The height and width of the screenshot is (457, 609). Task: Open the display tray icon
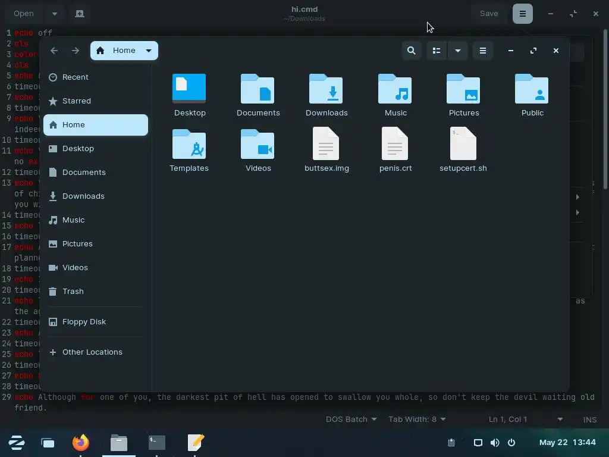pos(478,443)
